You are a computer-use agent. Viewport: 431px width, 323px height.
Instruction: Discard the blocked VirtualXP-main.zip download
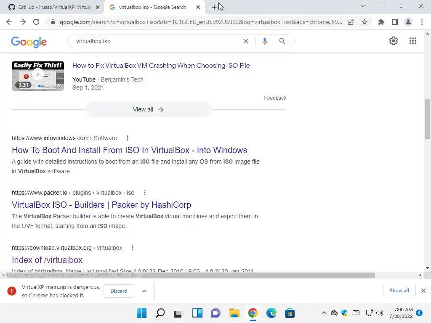119,291
